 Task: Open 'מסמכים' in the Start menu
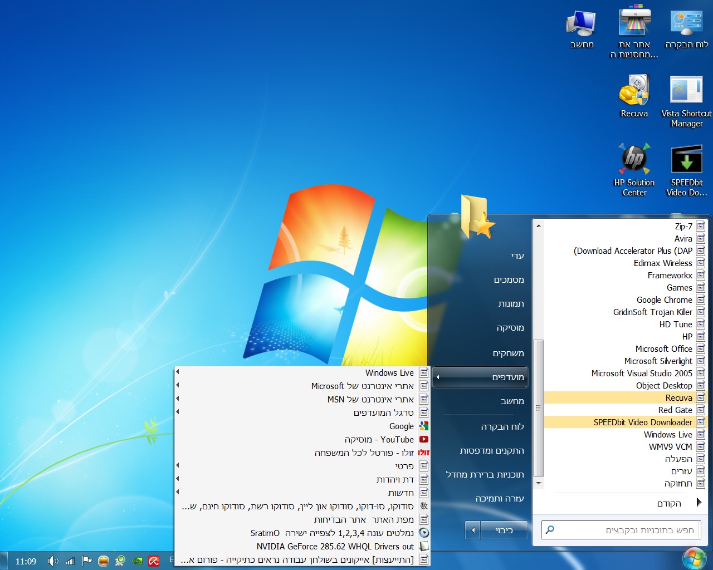pos(480,280)
